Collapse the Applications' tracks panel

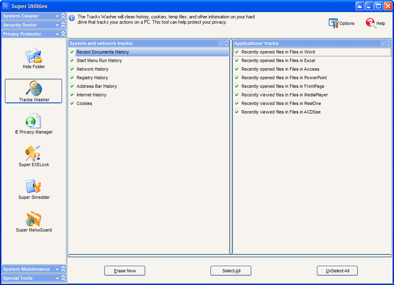[x=388, y=43]
